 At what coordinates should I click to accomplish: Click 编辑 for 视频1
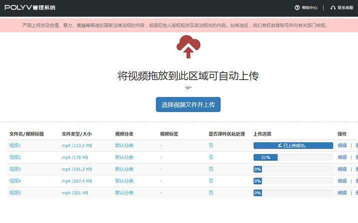(x=342, y=145)
